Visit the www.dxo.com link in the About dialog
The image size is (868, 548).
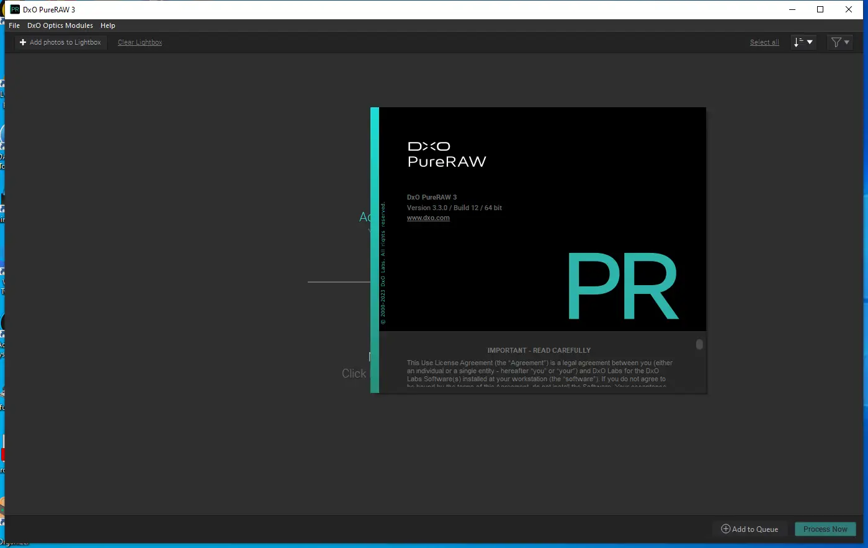pyautogui.click(x=428, y=218)
